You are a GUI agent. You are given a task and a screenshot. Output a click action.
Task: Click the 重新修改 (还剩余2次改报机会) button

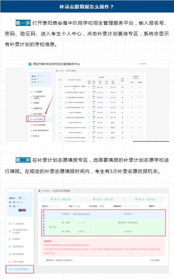pyautogui.click(x=60, y=260)
